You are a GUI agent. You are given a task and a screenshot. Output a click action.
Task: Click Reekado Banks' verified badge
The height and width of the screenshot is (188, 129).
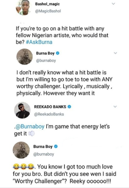pyautogui.click(x=70, y=107)
